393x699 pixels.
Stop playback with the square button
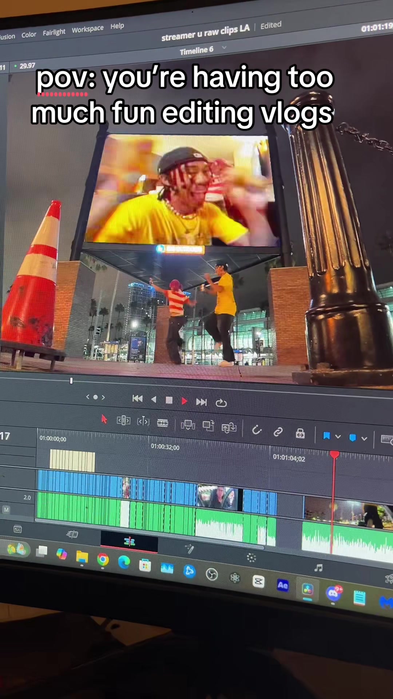point(169,400)
